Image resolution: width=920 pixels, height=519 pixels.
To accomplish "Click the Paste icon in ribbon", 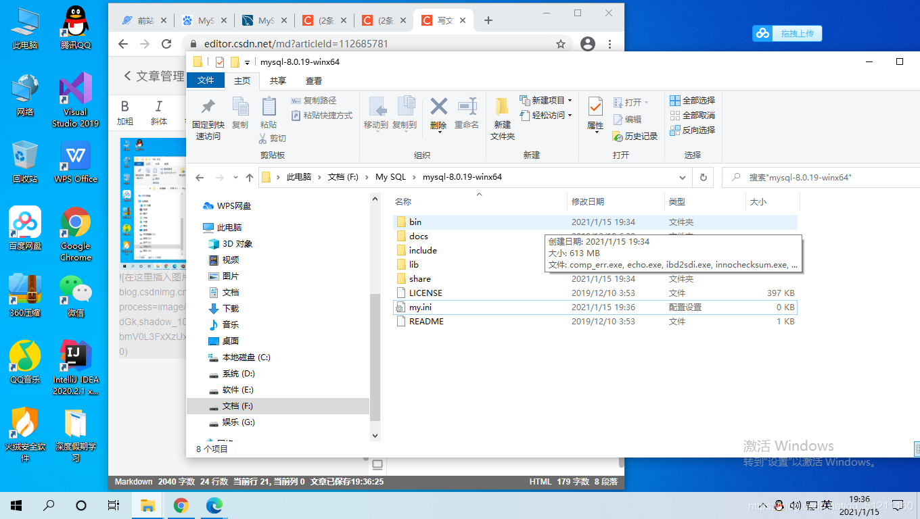I will [x=269, y=106].
